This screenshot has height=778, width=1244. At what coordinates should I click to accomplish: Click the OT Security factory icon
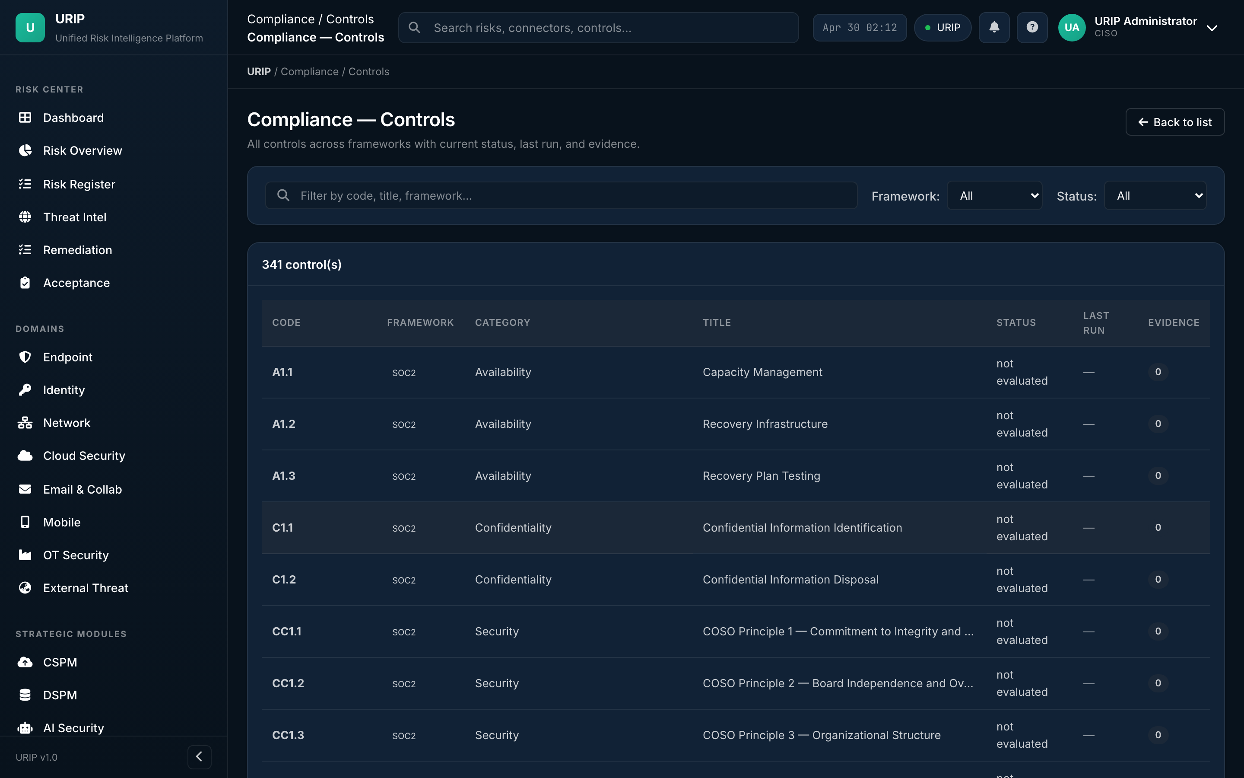pos(25,555)
